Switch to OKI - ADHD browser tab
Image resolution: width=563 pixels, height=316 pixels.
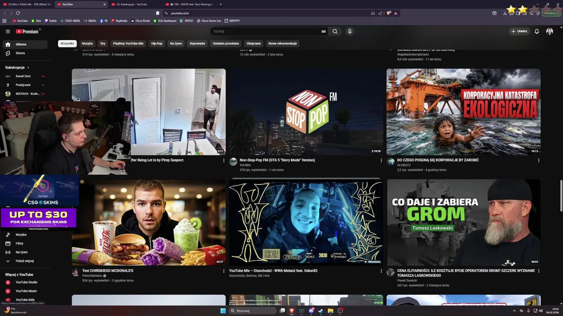click(190, 4)
